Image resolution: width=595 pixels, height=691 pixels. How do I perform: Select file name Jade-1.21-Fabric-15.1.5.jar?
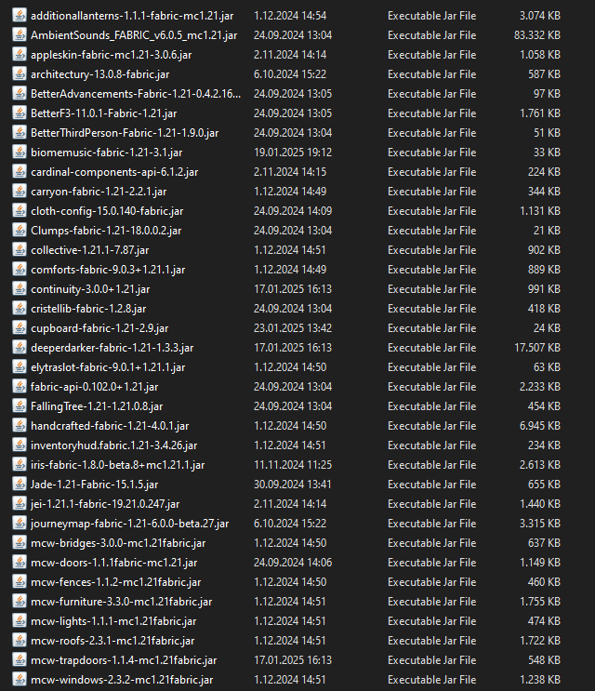pos(94,485)
